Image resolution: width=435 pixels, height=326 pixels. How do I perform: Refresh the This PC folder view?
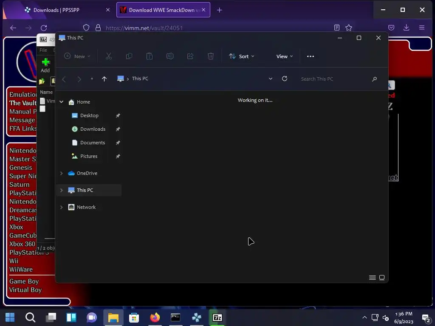pos(285,79)
